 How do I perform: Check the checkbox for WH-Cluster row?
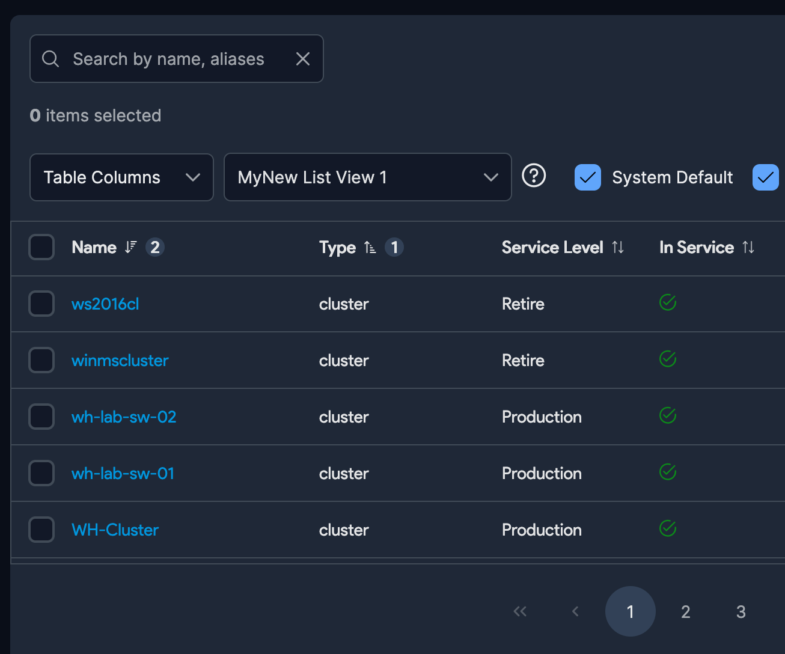tap(41, 529)
